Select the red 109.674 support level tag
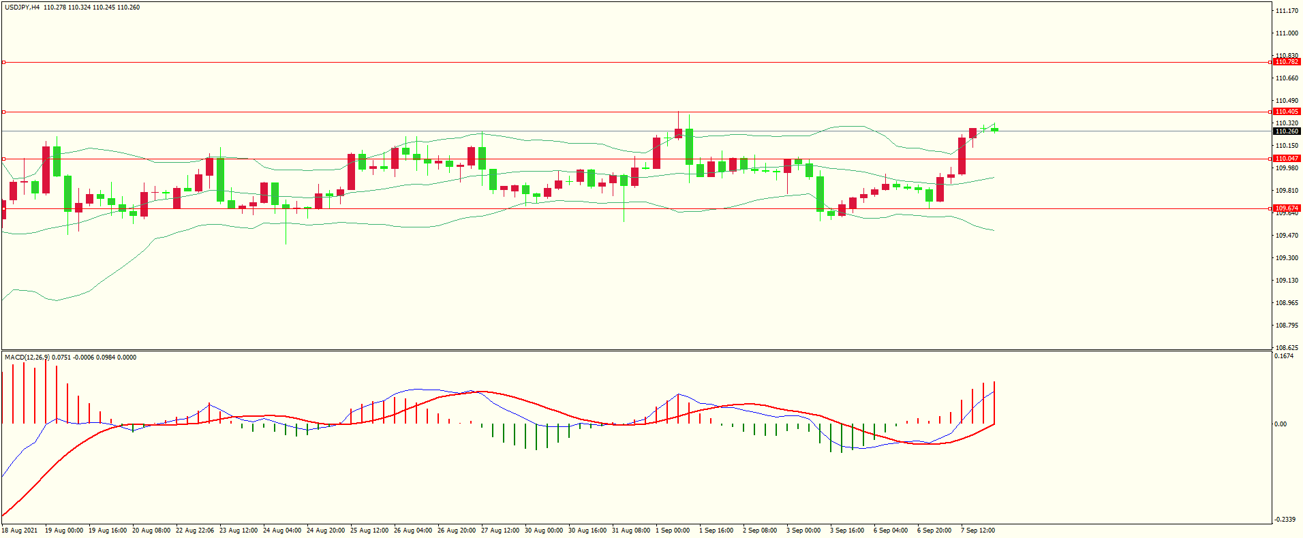1303x538 pixels. (1286, 208)
